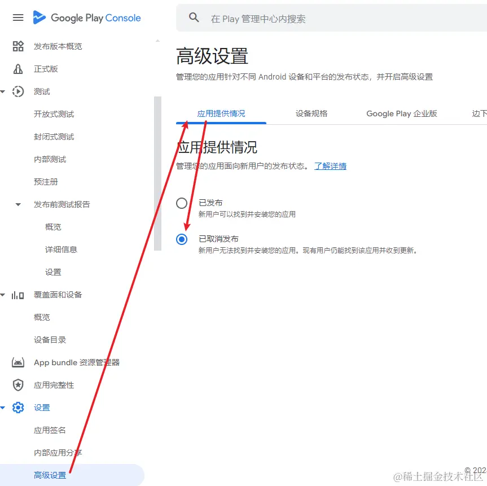Open 开放式测试 in the sidebar
The height and width of the screenshot is (486, 487).
[x=54, y=114]
